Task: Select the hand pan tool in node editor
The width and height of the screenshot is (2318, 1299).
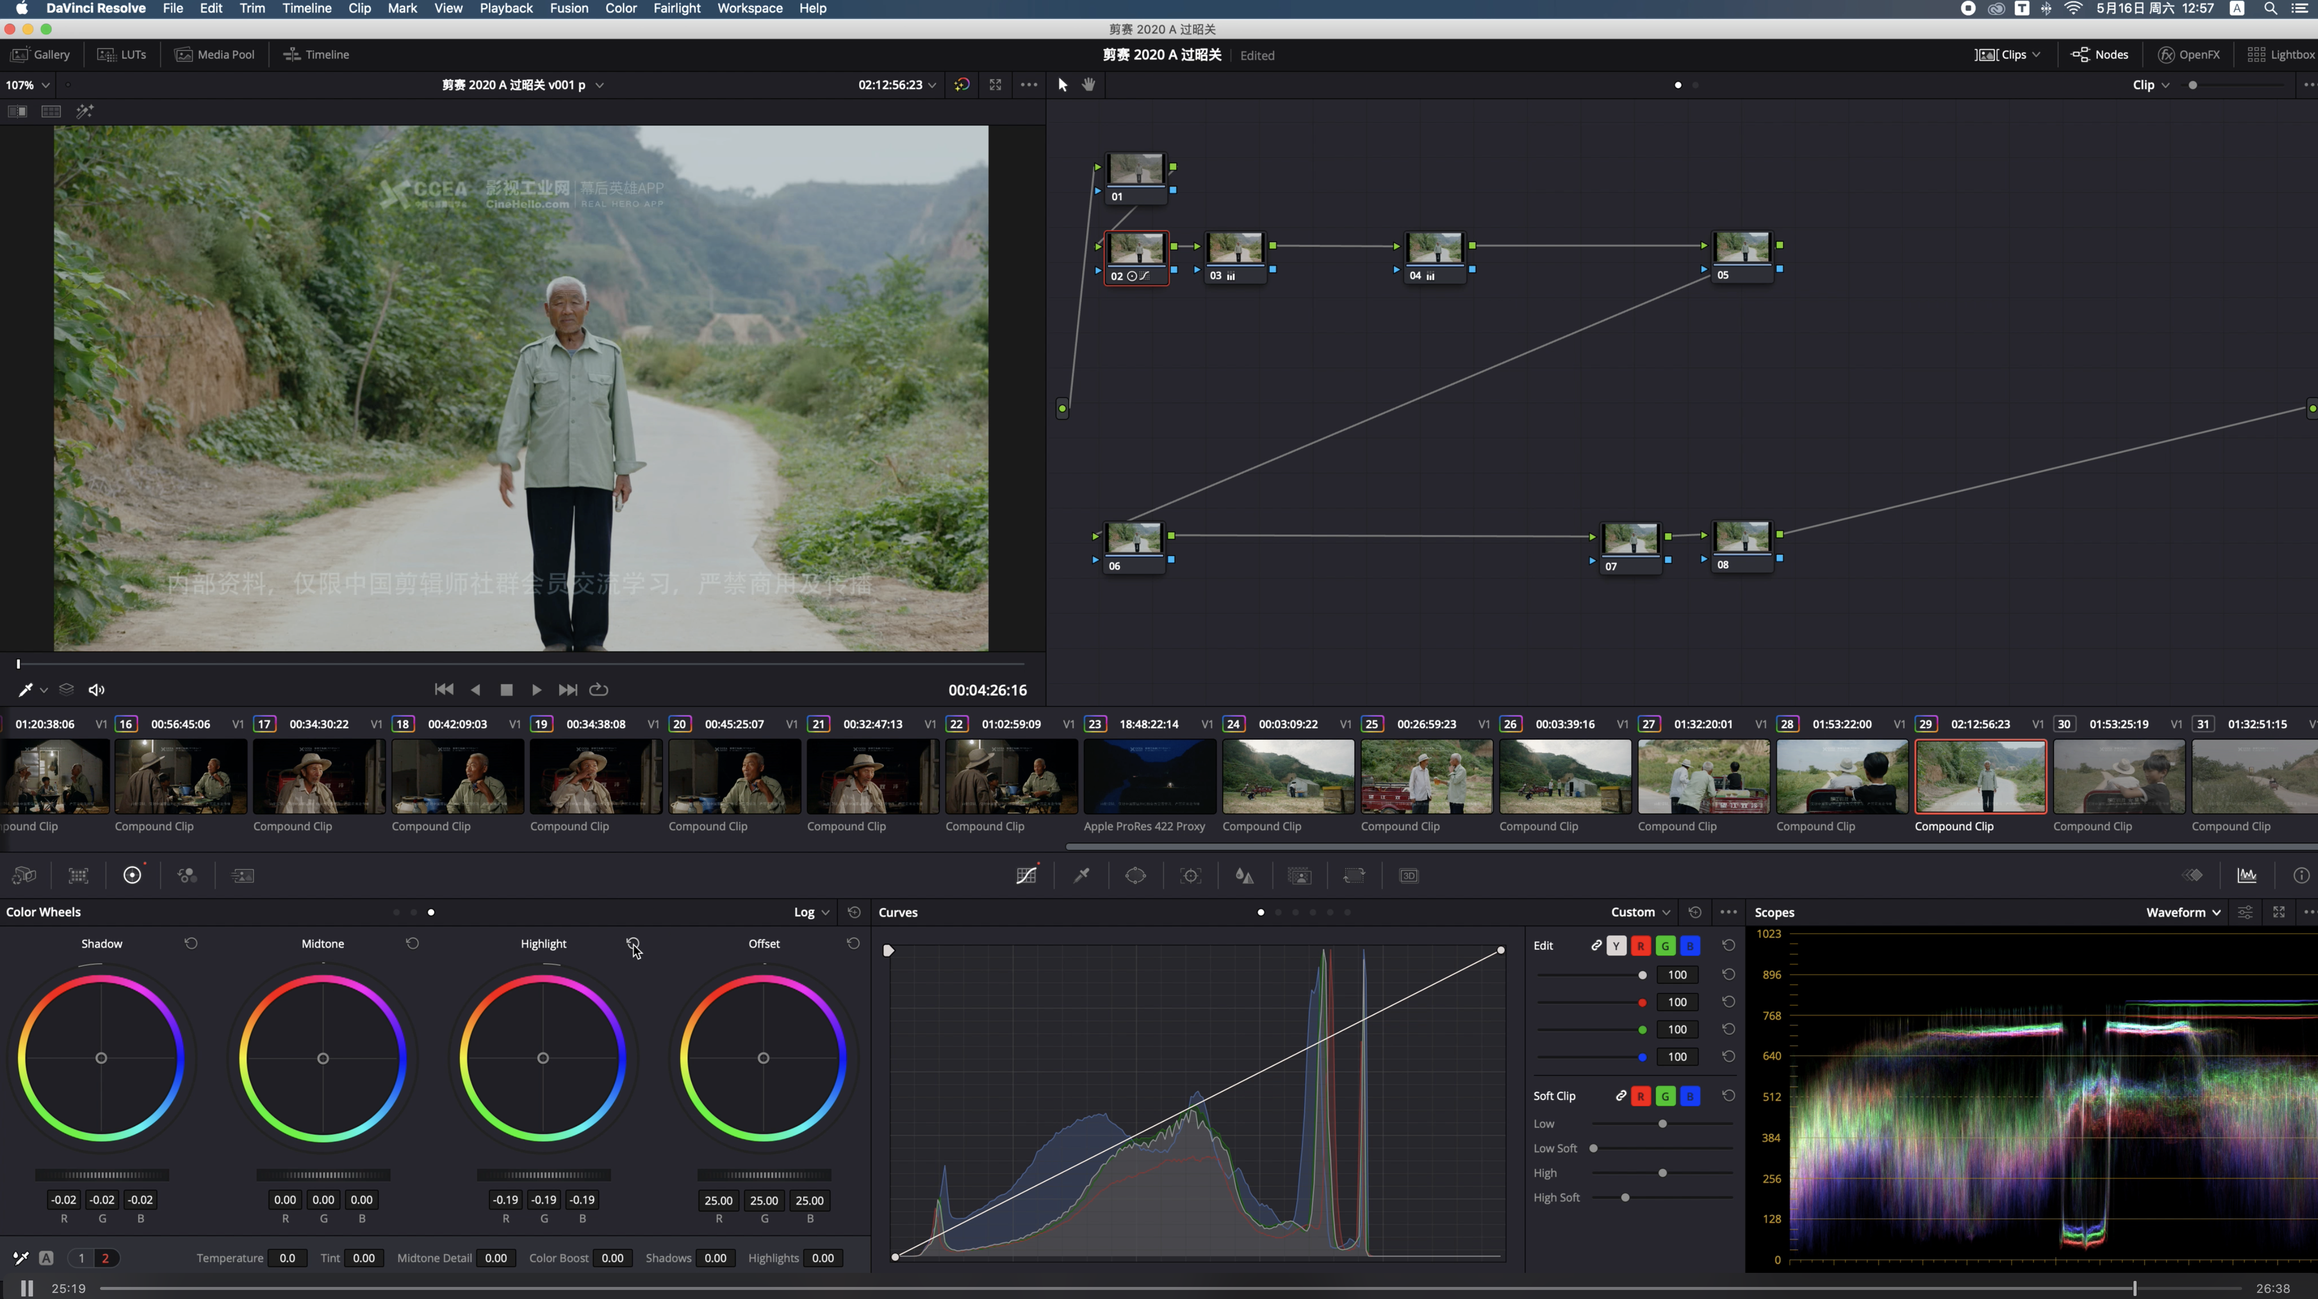Action: (1089, 84)
